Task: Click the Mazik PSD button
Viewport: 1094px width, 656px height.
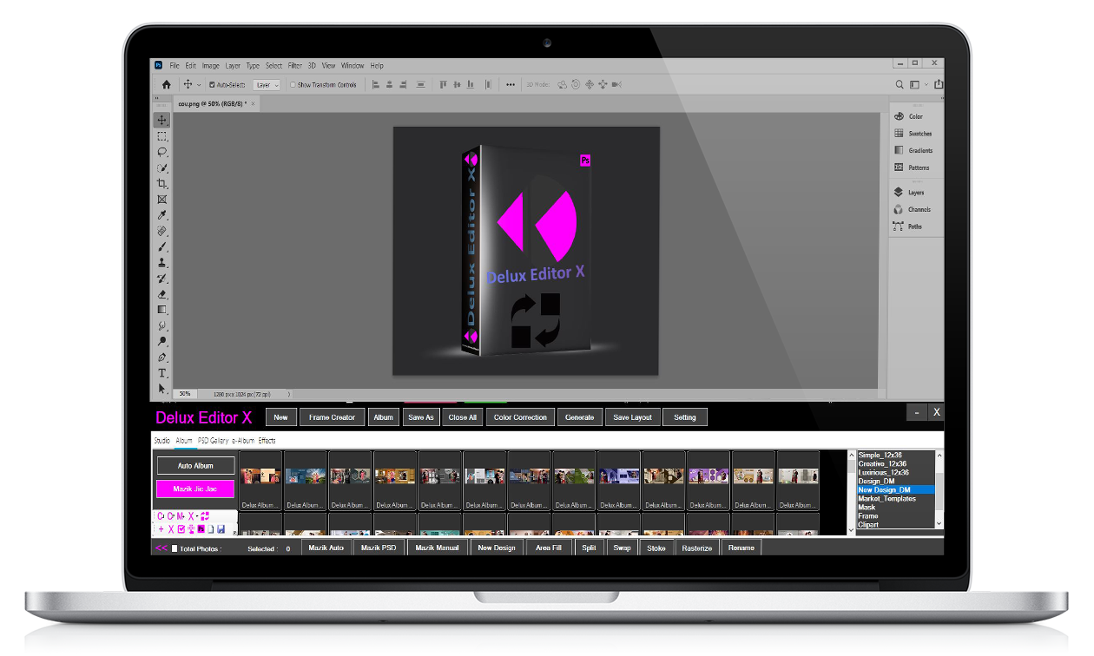Action: 379,548
